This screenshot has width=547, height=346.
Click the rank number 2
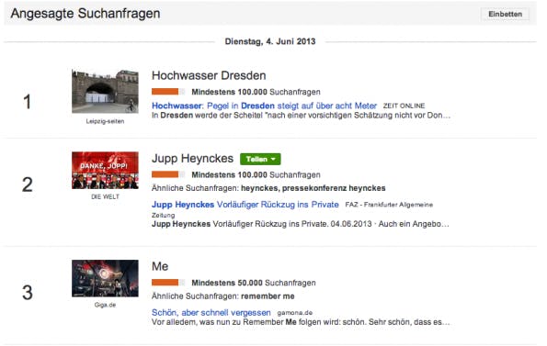[28, 184]
